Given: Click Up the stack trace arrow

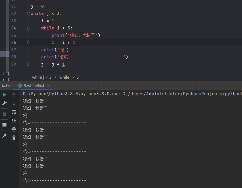Looking at the screenshot, I should click(x=14, y=95).
